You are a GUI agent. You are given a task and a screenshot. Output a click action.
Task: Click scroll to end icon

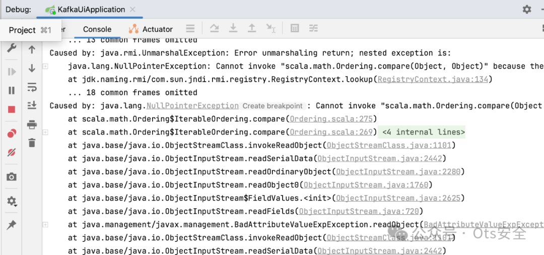pyautogui.click(x=32, y=105)
